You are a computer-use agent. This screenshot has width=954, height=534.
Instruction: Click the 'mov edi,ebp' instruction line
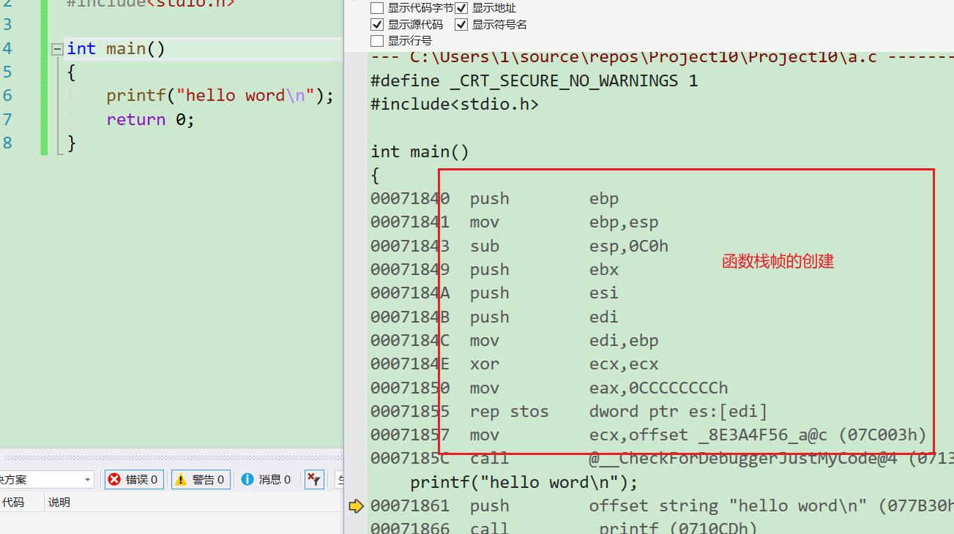click(514, 341)
